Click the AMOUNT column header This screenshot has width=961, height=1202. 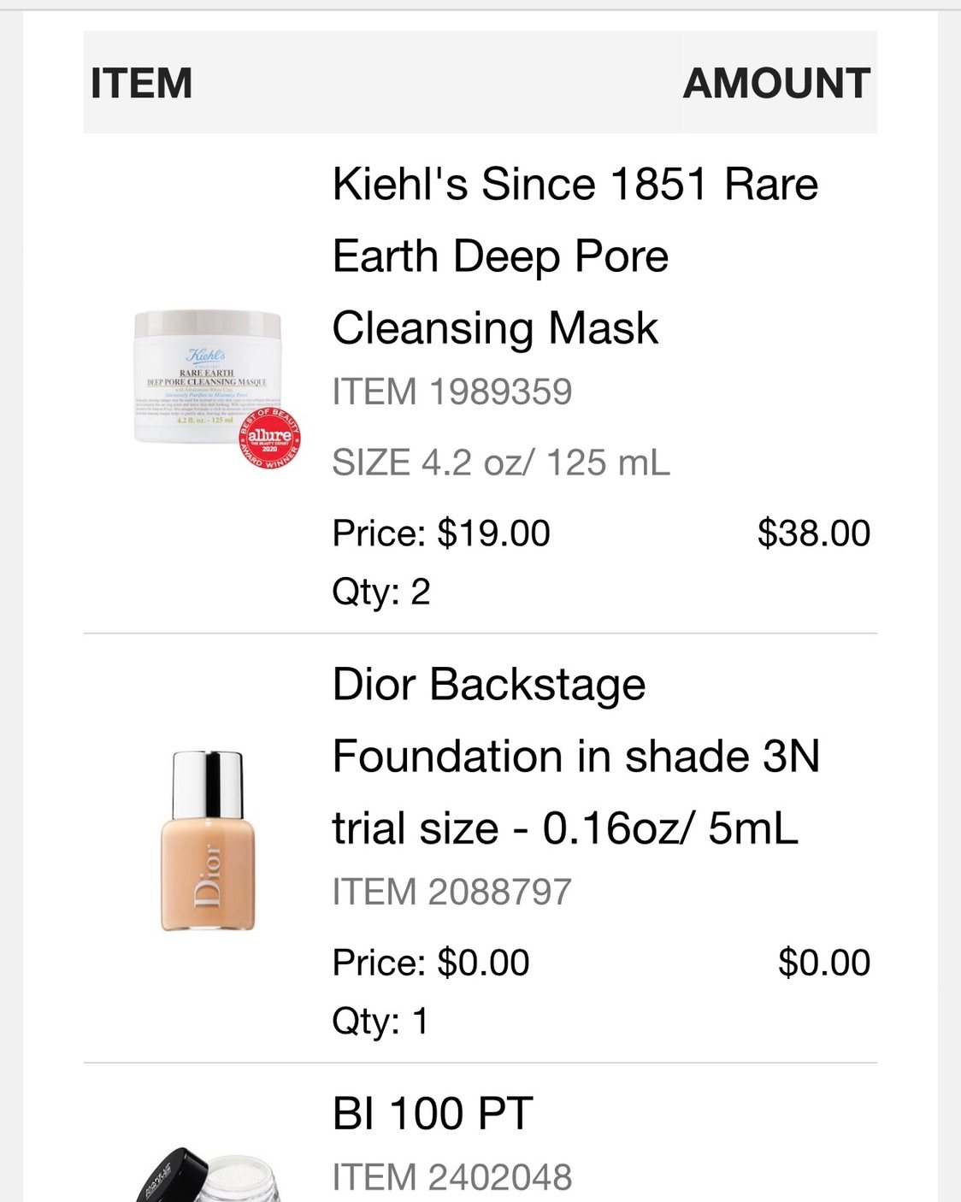point(776,83)
